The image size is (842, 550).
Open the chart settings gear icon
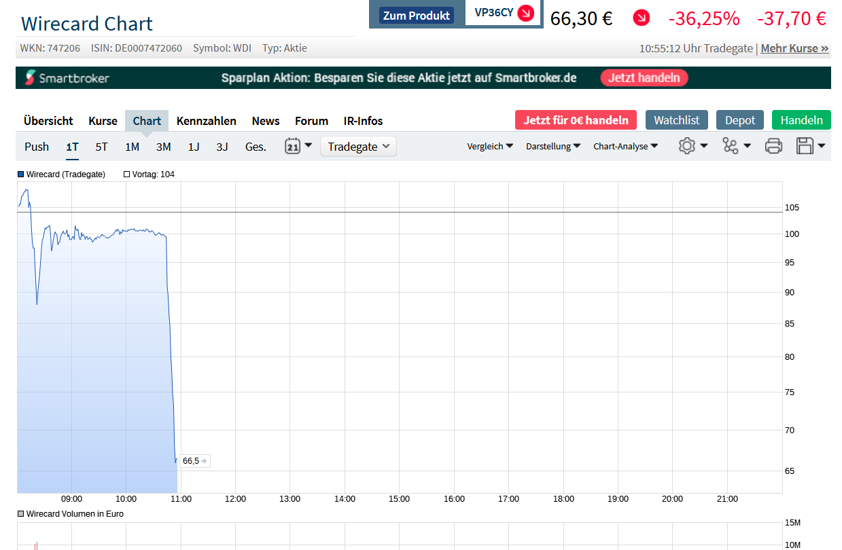click(687, 145)
